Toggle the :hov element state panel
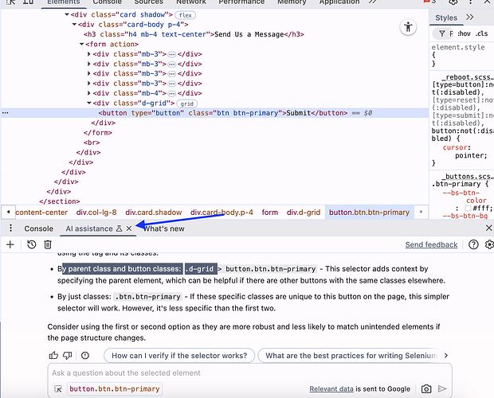 [x=464, y=33]
